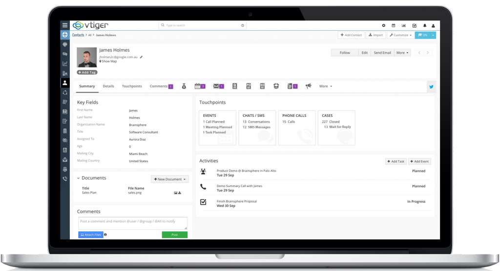
Task: Switch to the Comments tab
Action: pos(161,86)
